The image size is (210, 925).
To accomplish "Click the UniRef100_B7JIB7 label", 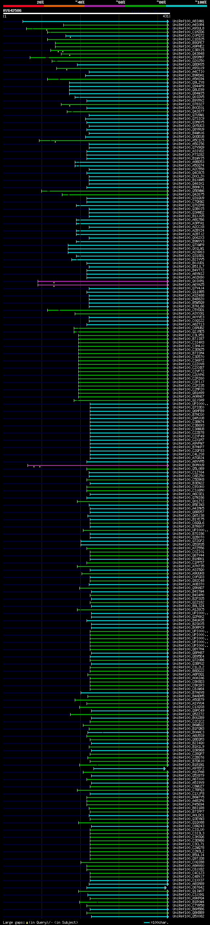I will (188, 339).
